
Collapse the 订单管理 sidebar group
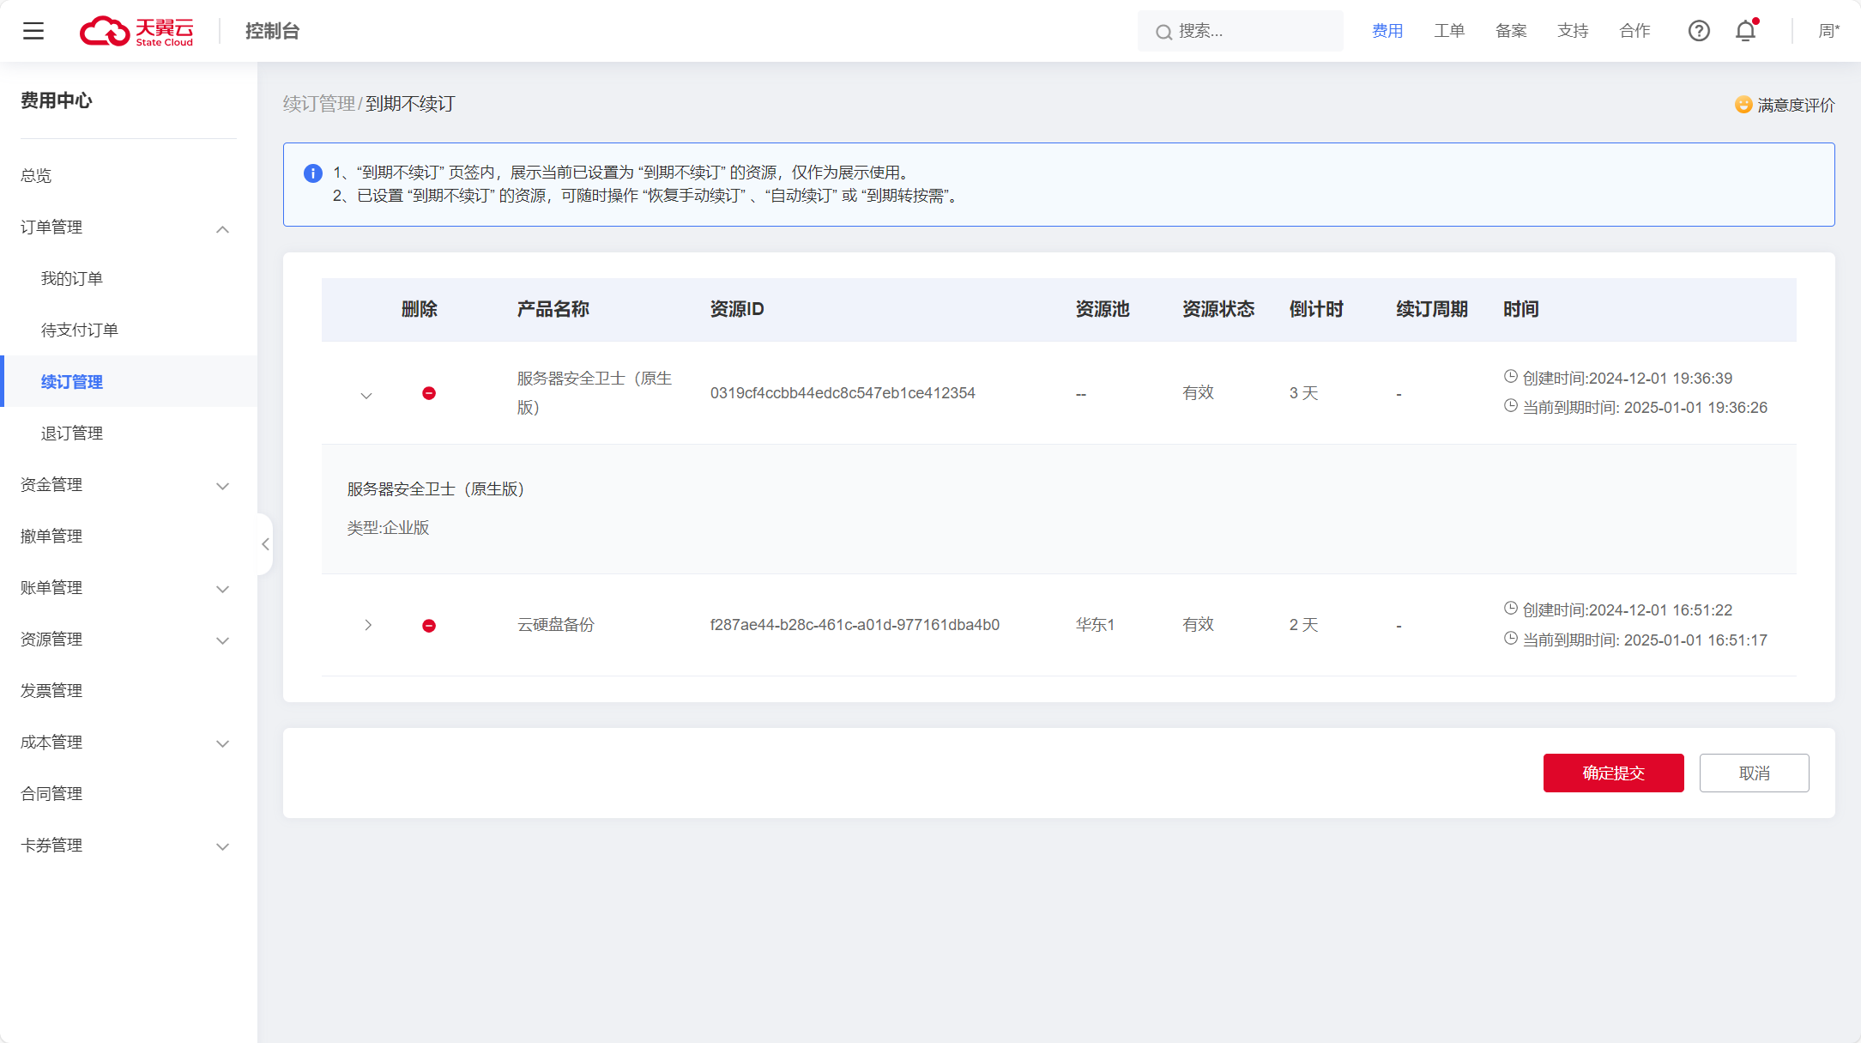point(223,229)
